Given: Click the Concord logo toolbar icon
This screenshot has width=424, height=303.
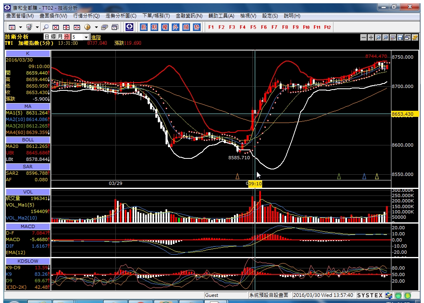Looking at the screenshot, I should (130, 27).
